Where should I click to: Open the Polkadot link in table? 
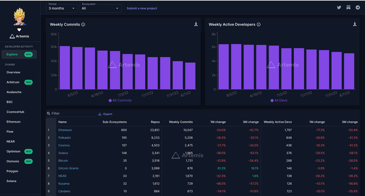65,138
